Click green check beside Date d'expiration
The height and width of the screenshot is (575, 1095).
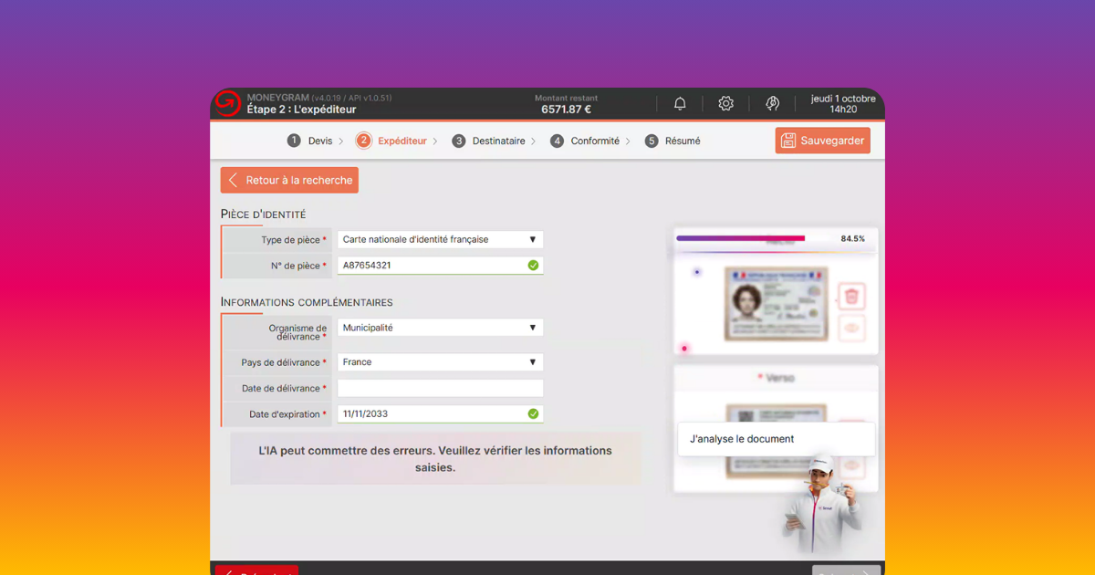(x=533, y=413)
